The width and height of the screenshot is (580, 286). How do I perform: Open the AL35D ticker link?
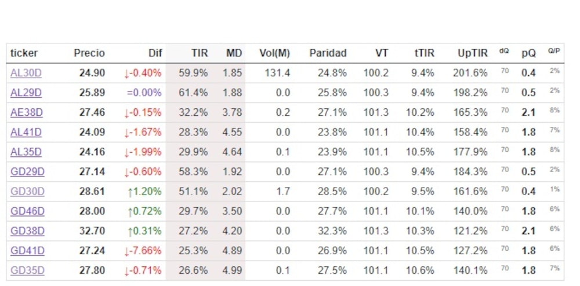coord(26,152)
